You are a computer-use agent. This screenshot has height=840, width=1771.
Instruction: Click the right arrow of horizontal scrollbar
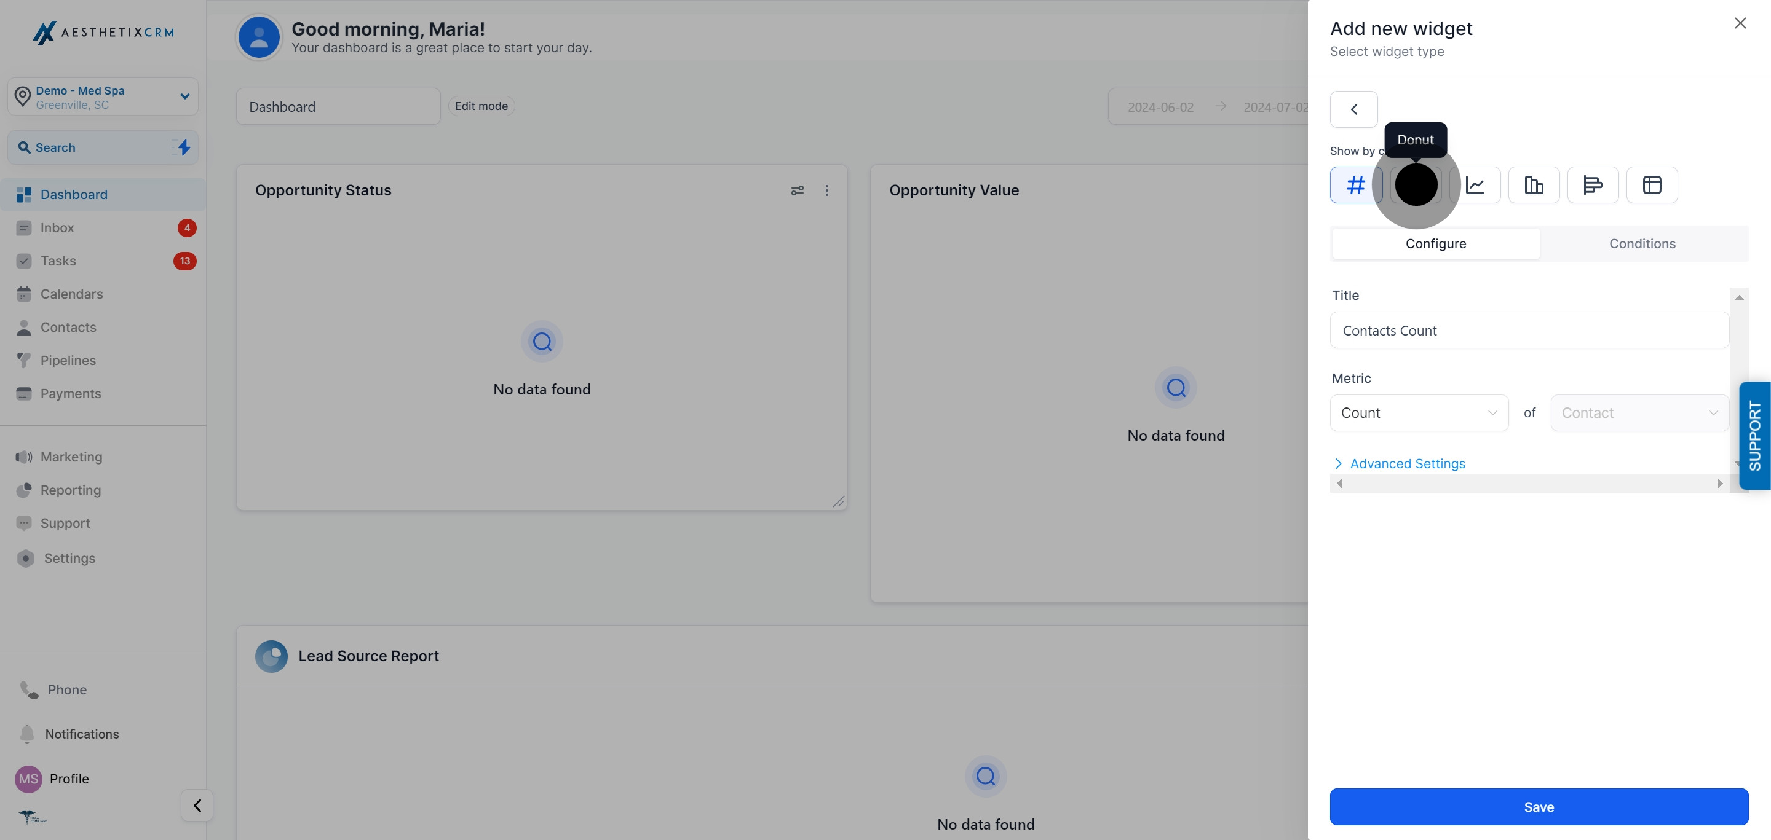[1719, 484]
